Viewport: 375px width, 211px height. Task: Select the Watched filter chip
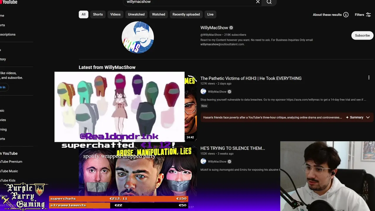coord(158,14)
